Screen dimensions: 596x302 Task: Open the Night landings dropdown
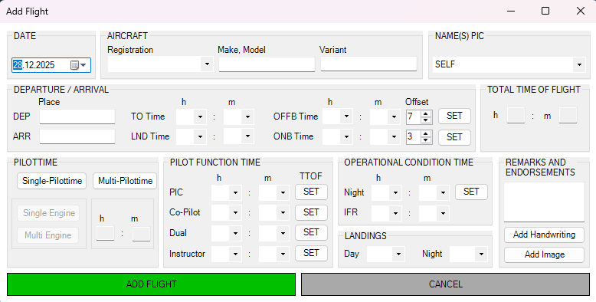click(481, 254)
